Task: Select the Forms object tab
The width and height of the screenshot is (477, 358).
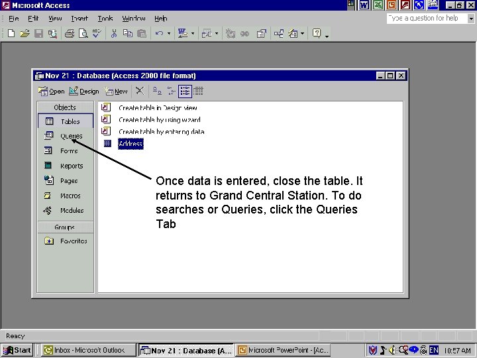Action: click(x=66, y=150)
